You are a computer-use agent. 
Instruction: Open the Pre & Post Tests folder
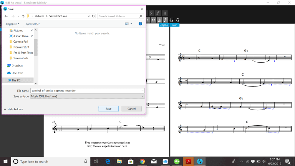(x=23, y=53)
